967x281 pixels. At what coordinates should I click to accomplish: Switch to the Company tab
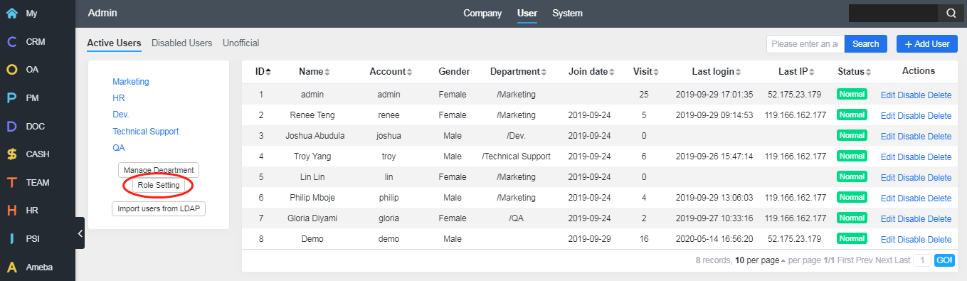pyautogui.click(x=482, y=13)
